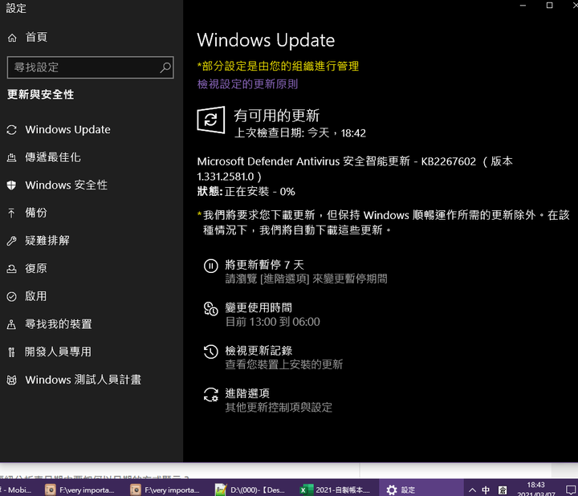578x496 pixels.
Task: Click the home icon beside 首頁
Action: 12,38
